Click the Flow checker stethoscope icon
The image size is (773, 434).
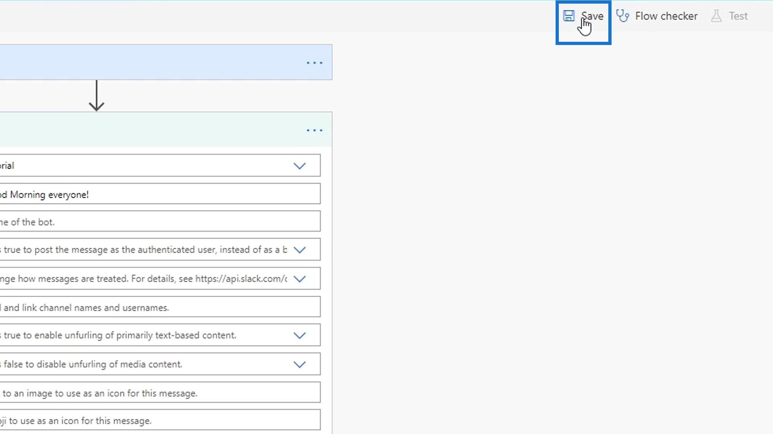click(622, 16)
